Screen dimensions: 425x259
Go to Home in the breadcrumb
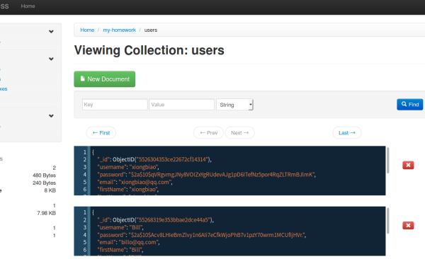pyautogui.click(x=87, y=30)
